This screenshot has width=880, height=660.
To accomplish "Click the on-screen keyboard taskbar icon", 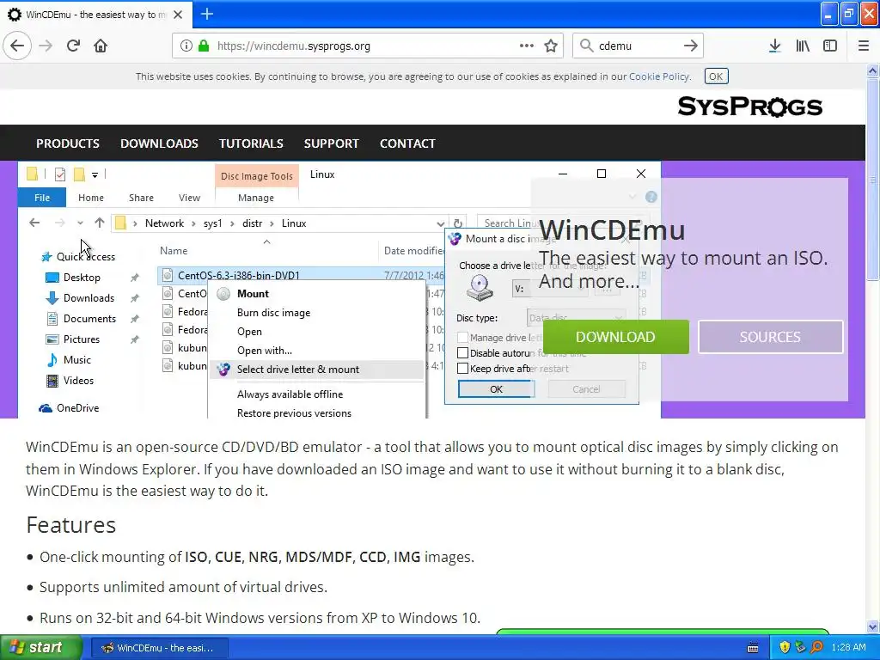I will pos(753,648).
